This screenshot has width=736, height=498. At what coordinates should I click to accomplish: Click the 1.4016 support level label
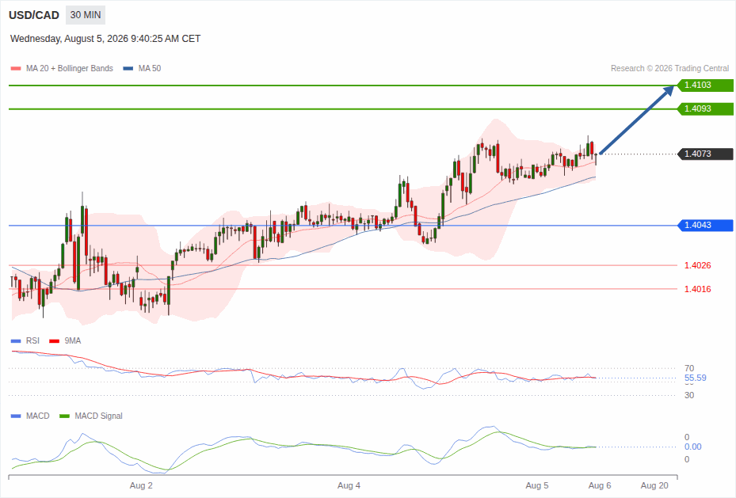click(x=697, y=289)
